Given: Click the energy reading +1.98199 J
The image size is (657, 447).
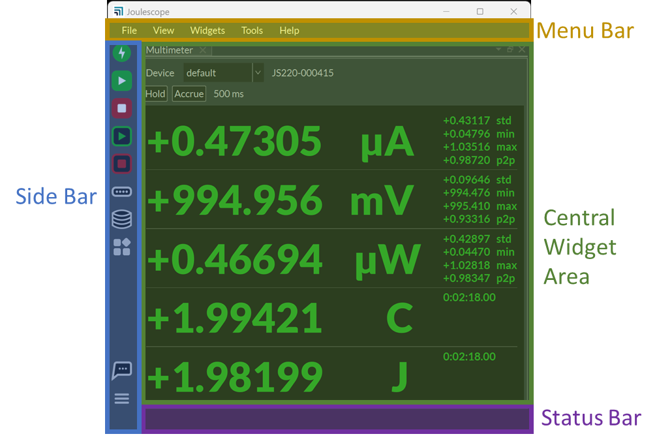Looking at the screenshot, I should tap(277, 377).
